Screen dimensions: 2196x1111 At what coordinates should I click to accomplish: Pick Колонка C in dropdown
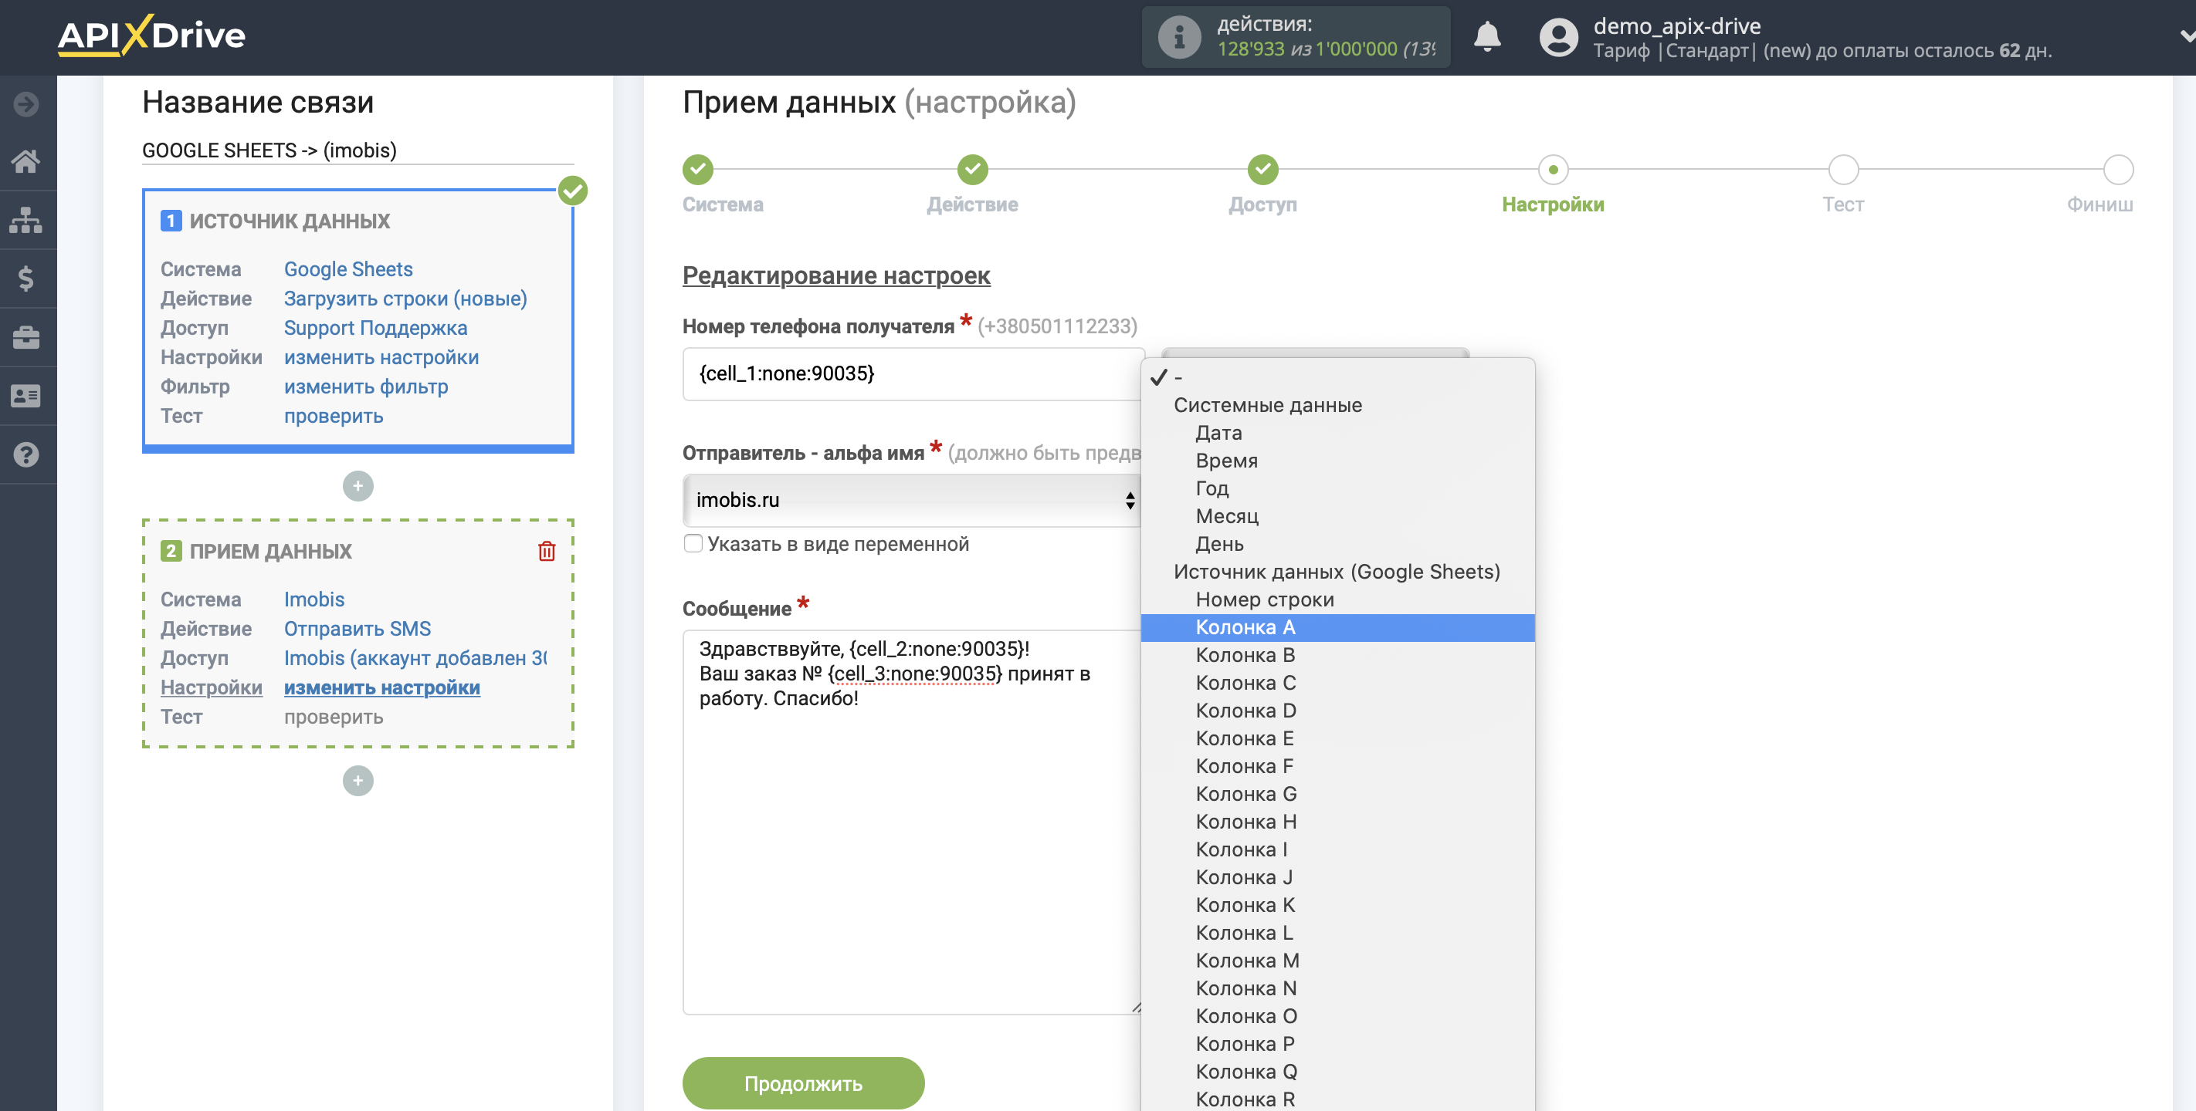coord(1337,684)
